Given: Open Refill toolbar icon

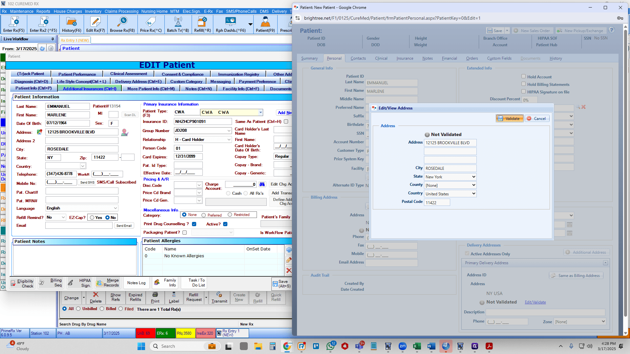Looking at the screenshot, I should point(202,25).
